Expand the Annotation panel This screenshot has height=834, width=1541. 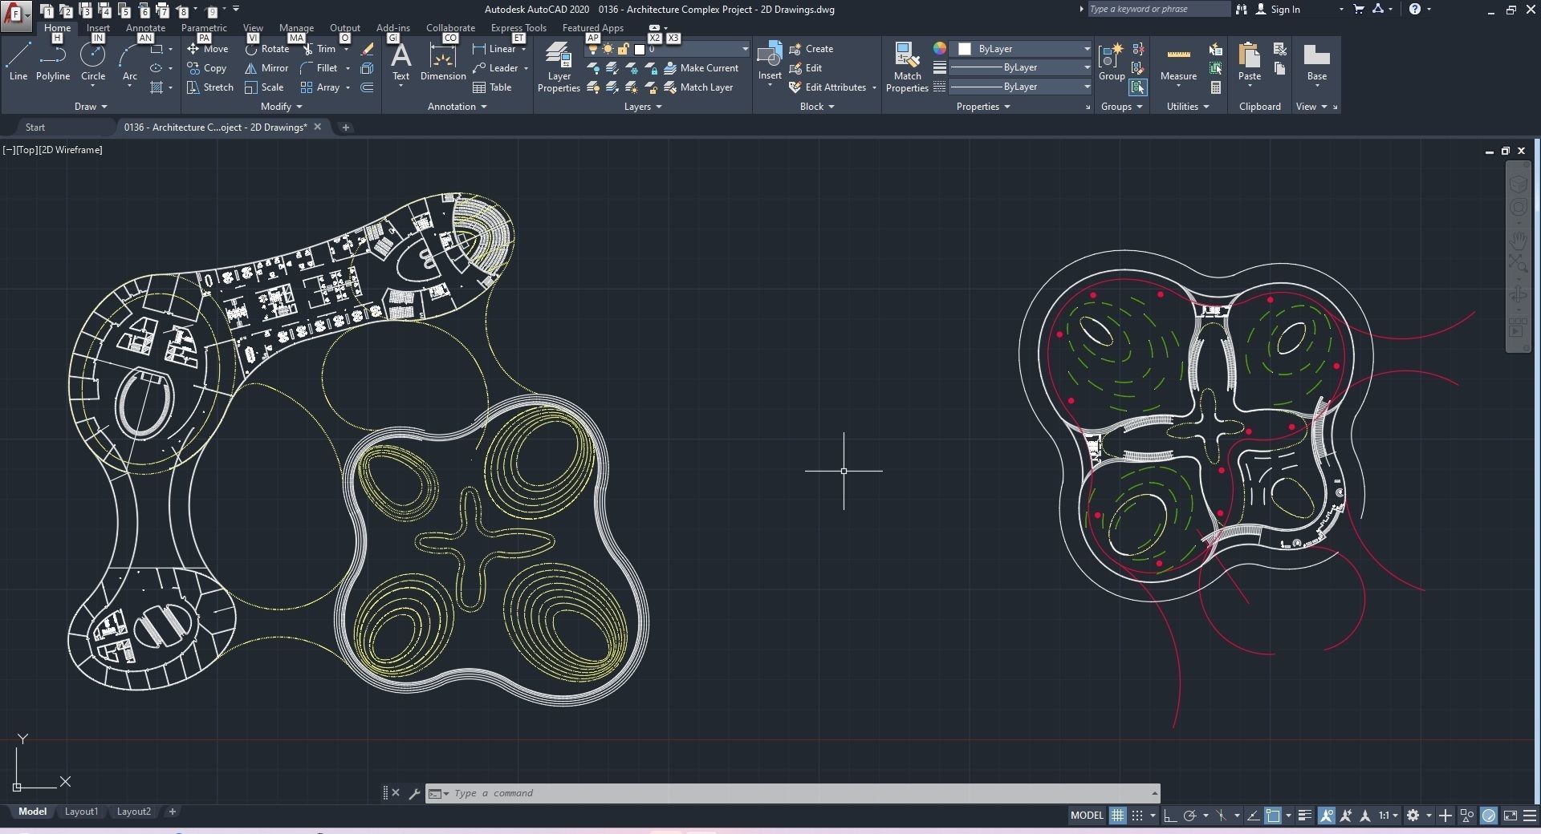[x=457, y=107]
